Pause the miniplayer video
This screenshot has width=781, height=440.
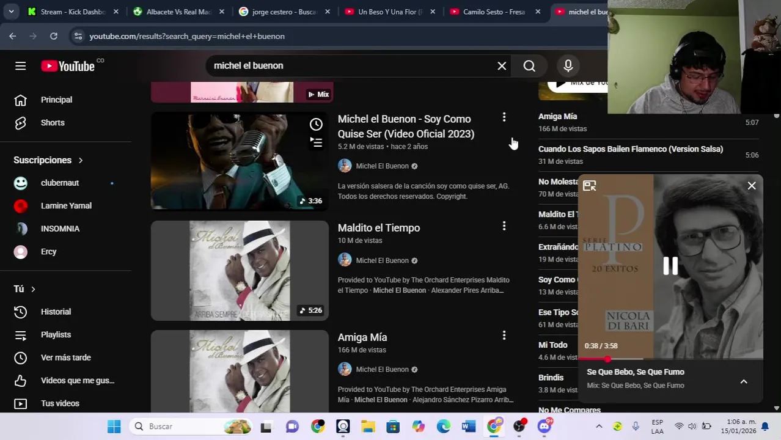[670, 266]
